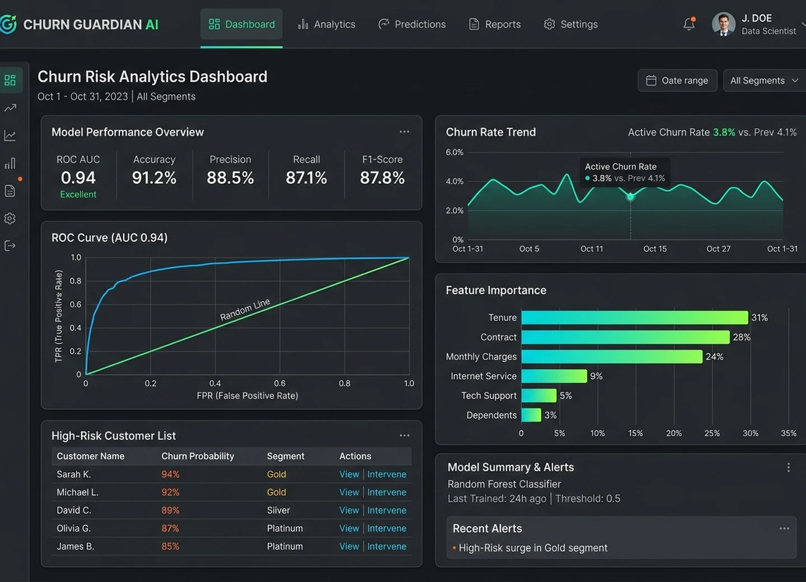Viewport: 806px width, 582px height.
Task: Click Michael L. customer name
Action: (77, 492)
